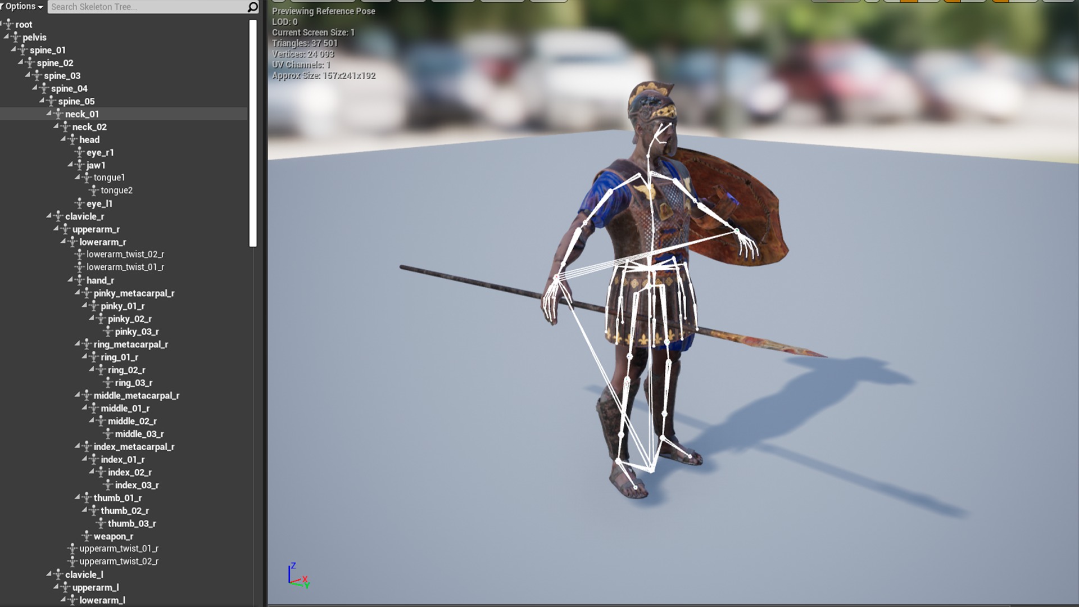Click the bone icon beside middle_02_r
This screenshot has height=607, width=1079.
(102, 421)
